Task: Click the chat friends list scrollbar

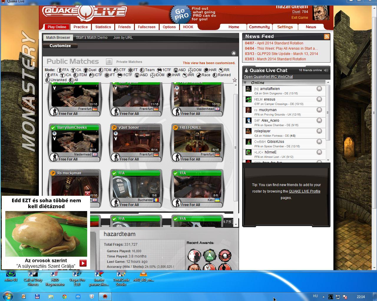Action: (x=328, y=113)
